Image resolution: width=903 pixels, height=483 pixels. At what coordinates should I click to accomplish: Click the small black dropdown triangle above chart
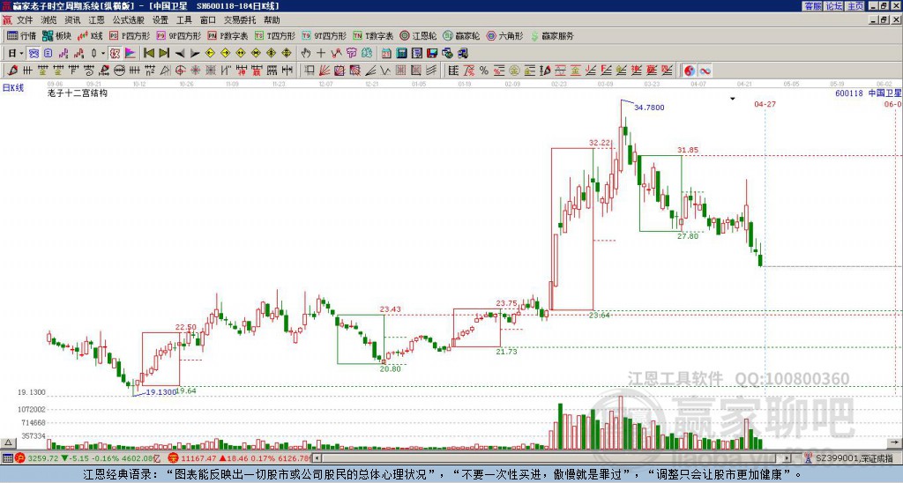pos(733,99)
